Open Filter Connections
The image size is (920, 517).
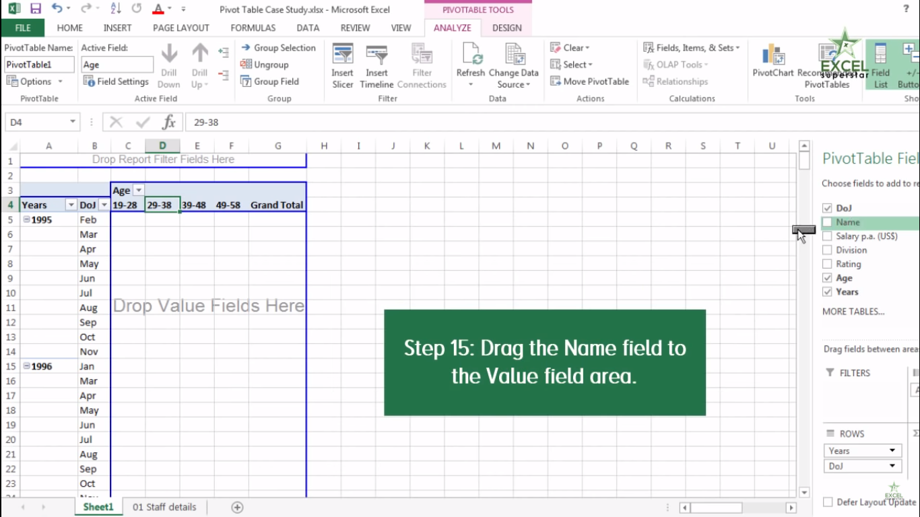pos(422,65)
